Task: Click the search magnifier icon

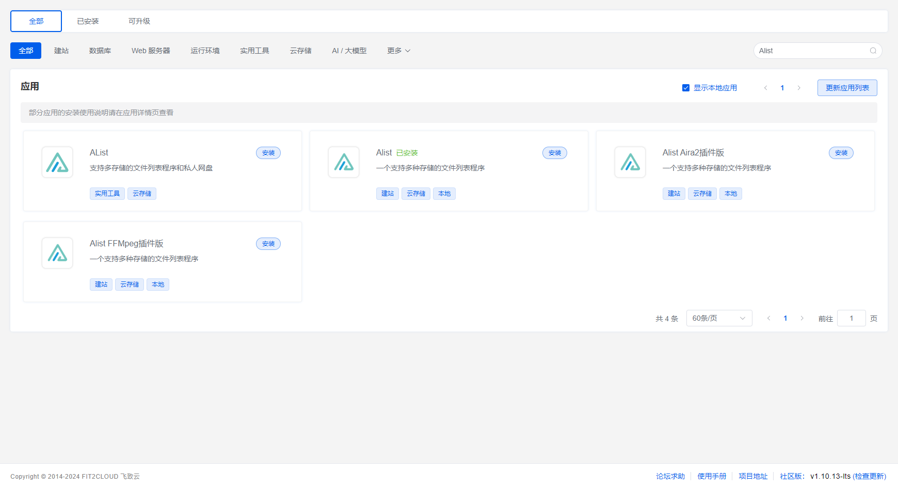Action: 873,51
